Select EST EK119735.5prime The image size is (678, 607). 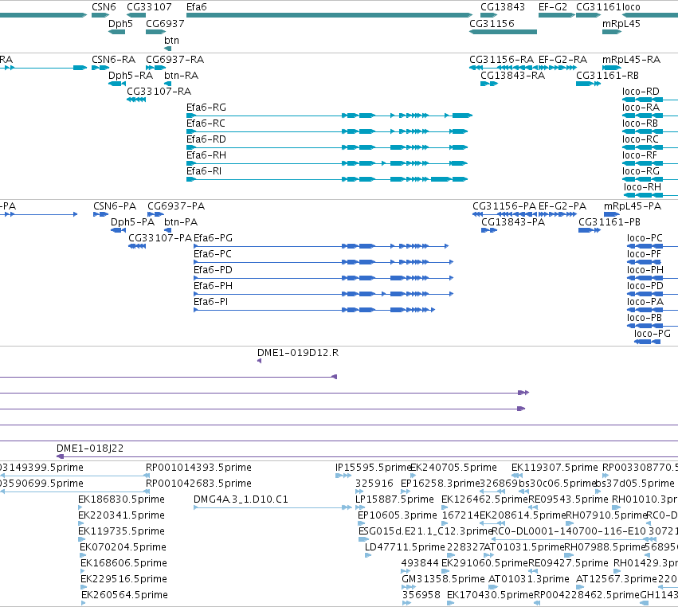click(122, 531)
